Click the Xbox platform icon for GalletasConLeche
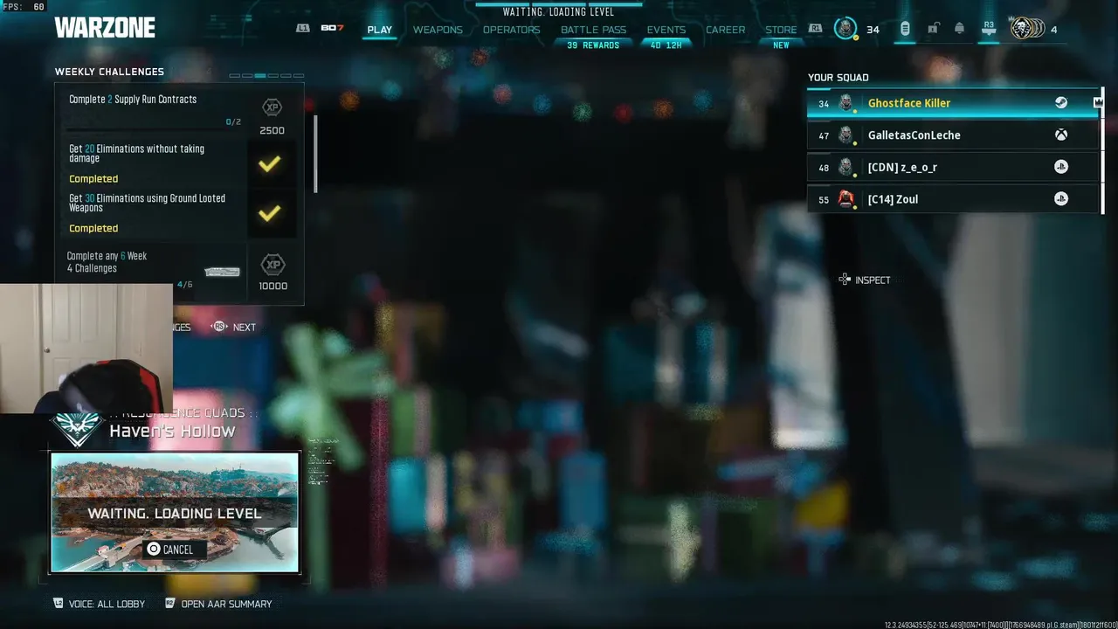 [1060, 135]
